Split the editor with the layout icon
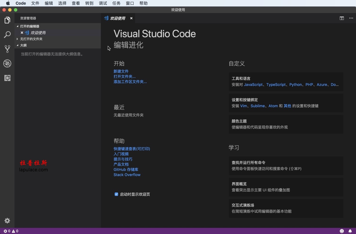This screenshot has width=356, height=234. pyautogui.click(x=342, y=18)
